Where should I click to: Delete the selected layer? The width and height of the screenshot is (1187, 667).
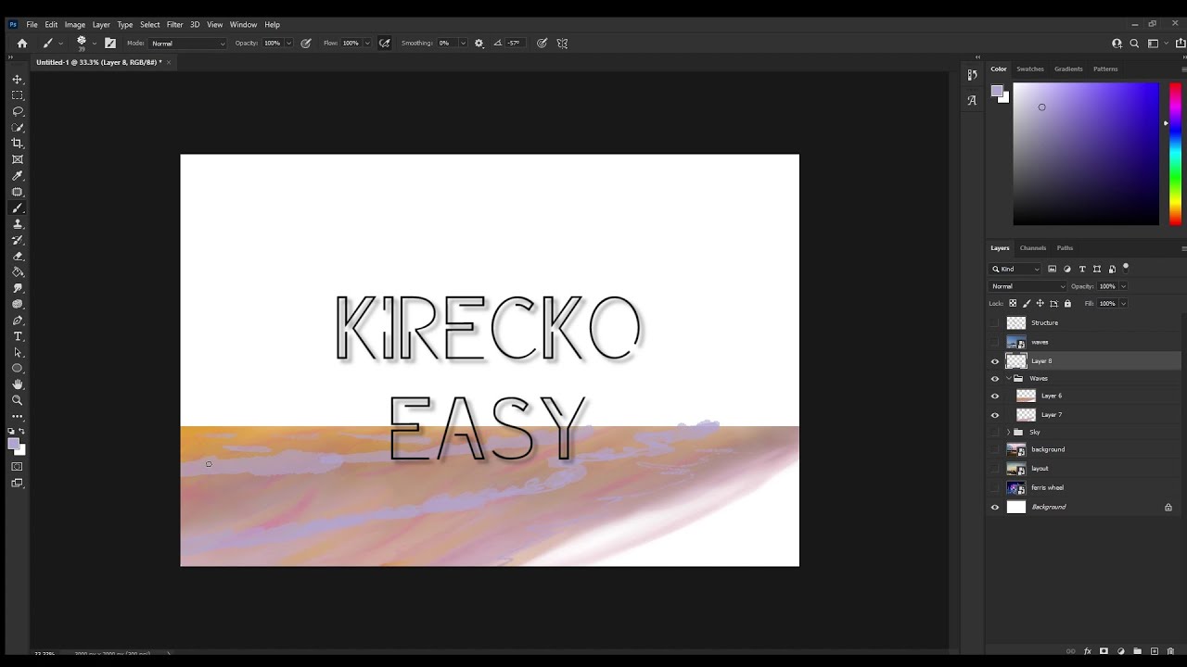1170,651
